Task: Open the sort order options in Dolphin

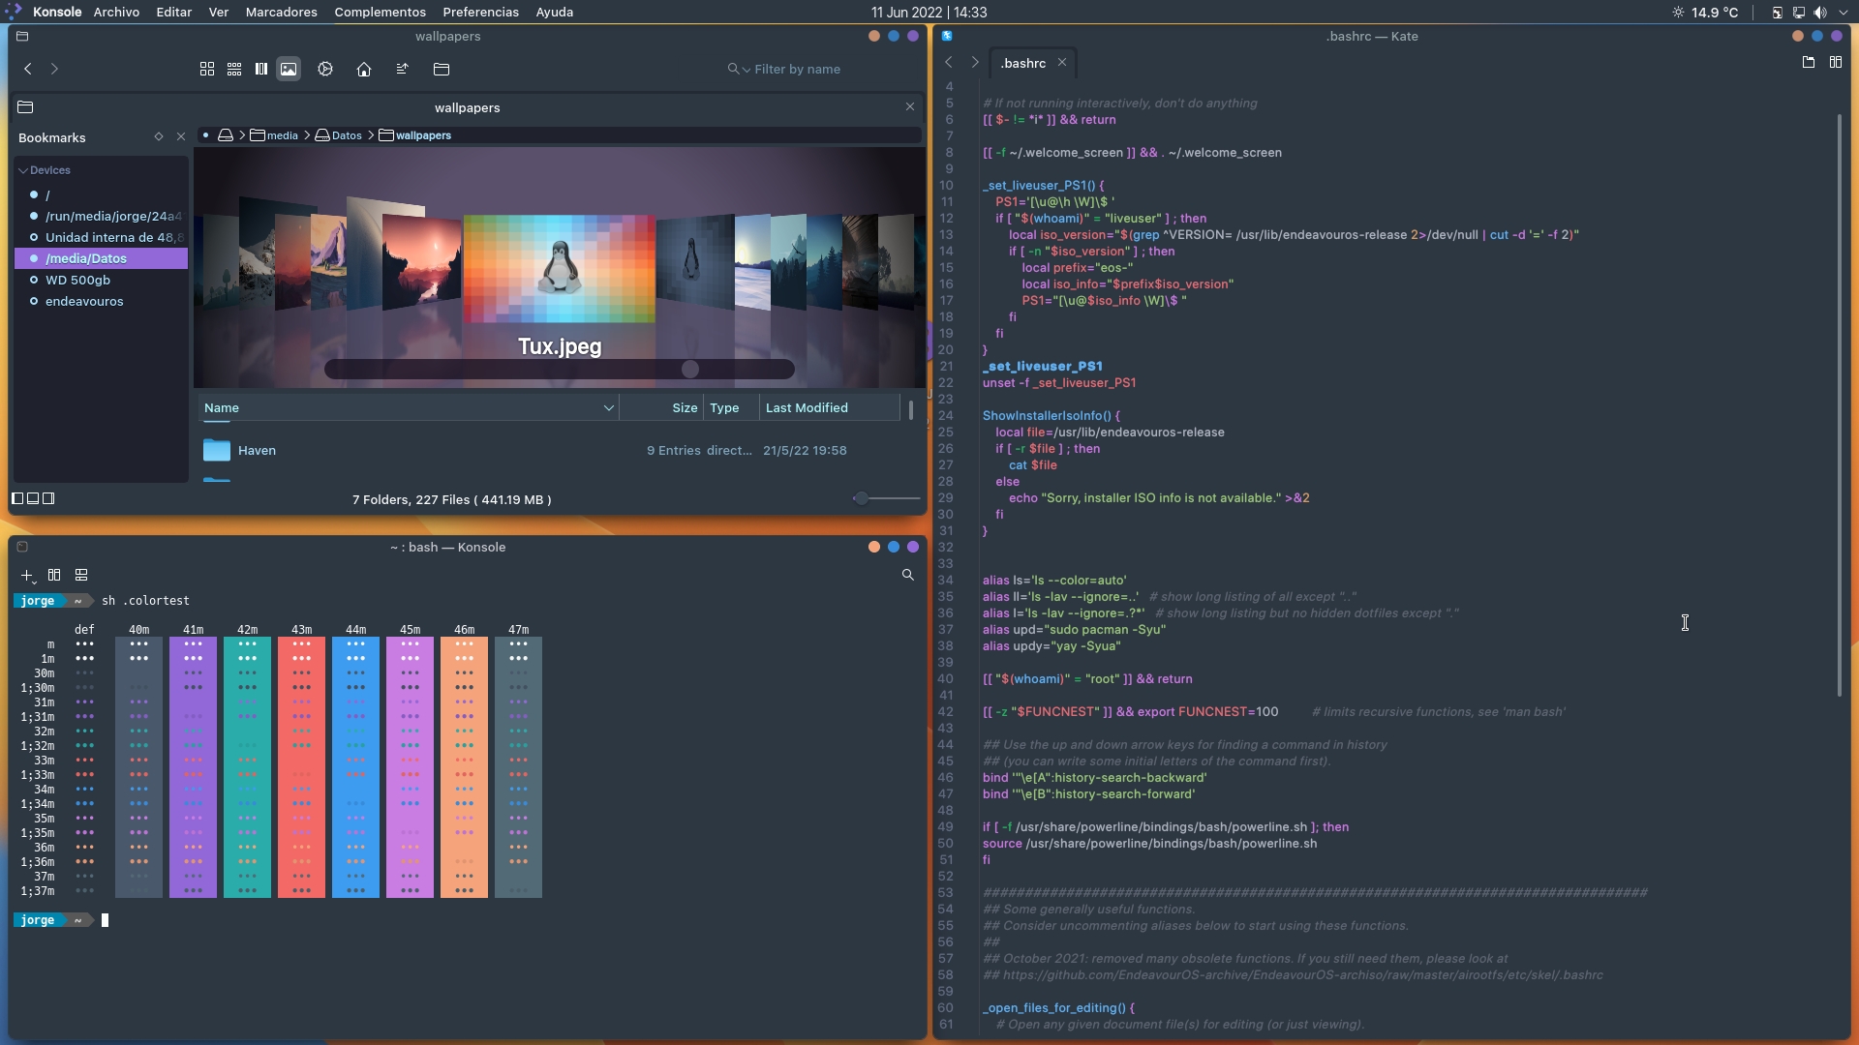Action: coord(402,69)
